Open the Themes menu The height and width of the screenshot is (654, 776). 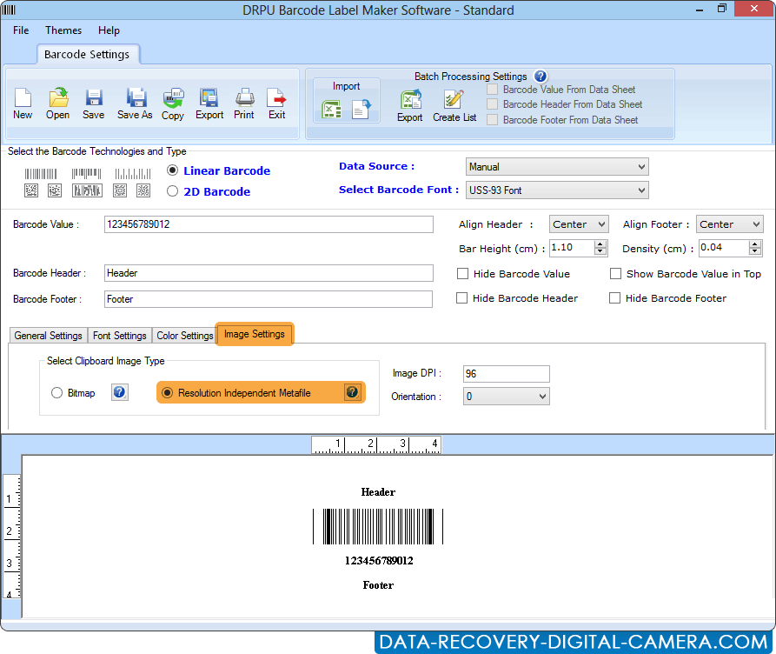63,30
